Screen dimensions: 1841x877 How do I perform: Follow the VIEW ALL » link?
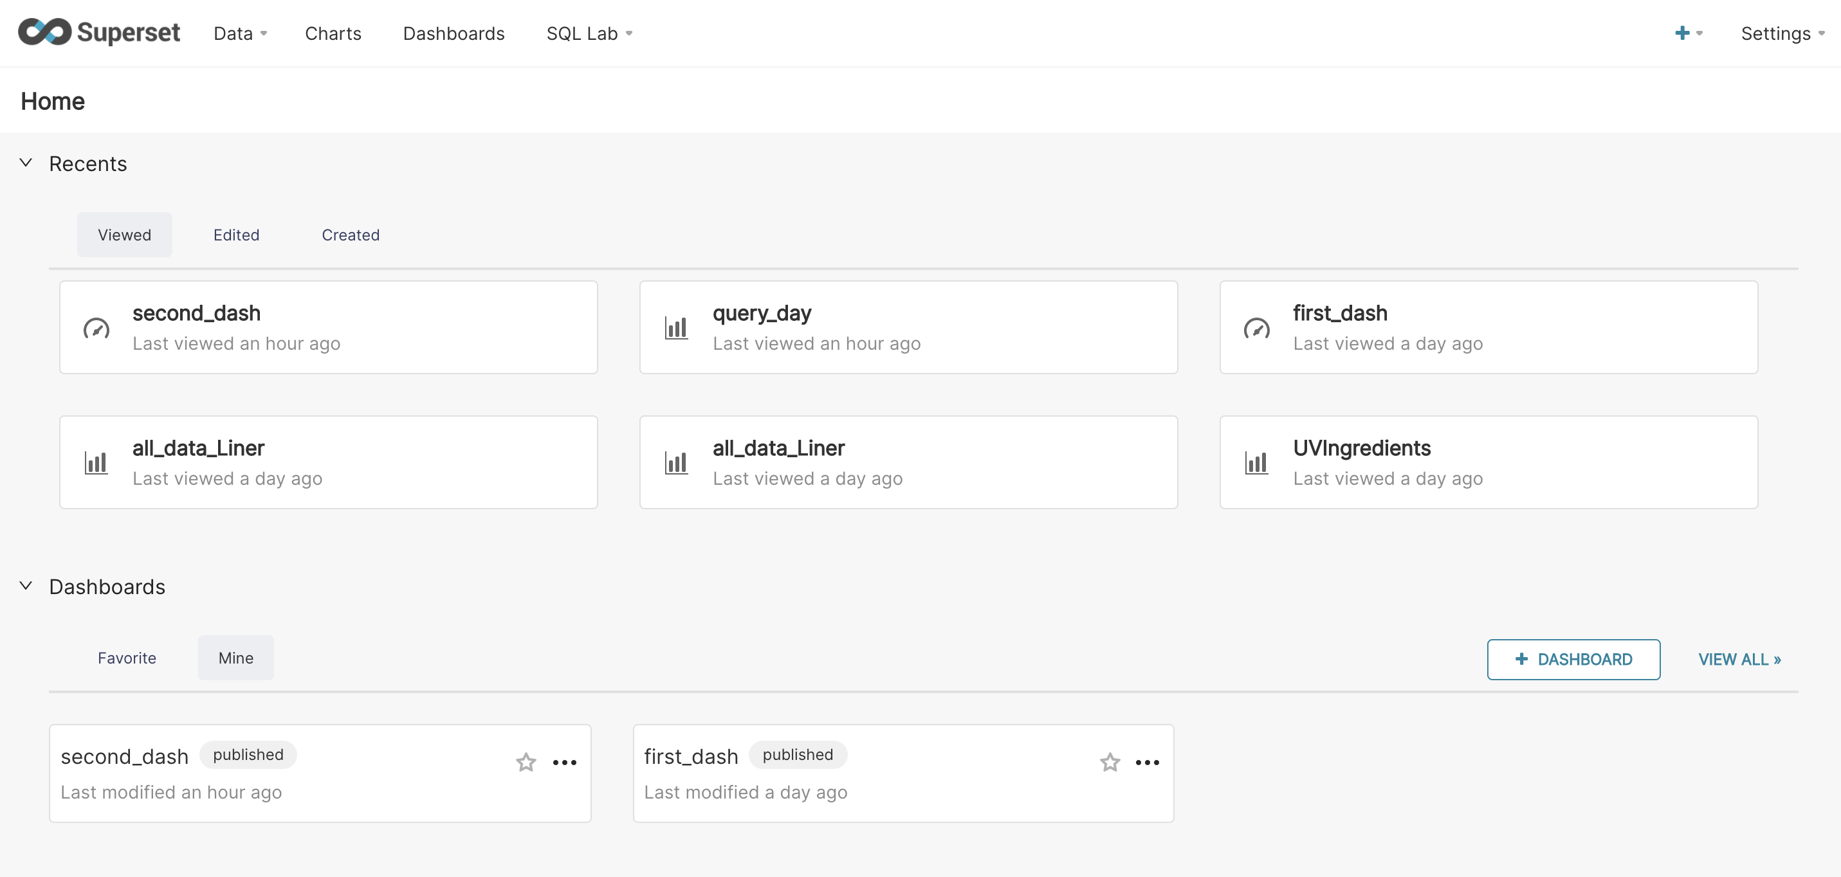[x=1739, y=659]
